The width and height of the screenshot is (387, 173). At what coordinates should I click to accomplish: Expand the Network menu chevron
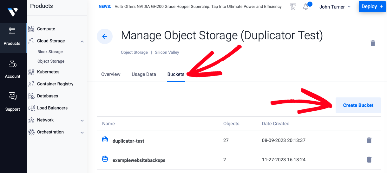[x=82, y=120]
